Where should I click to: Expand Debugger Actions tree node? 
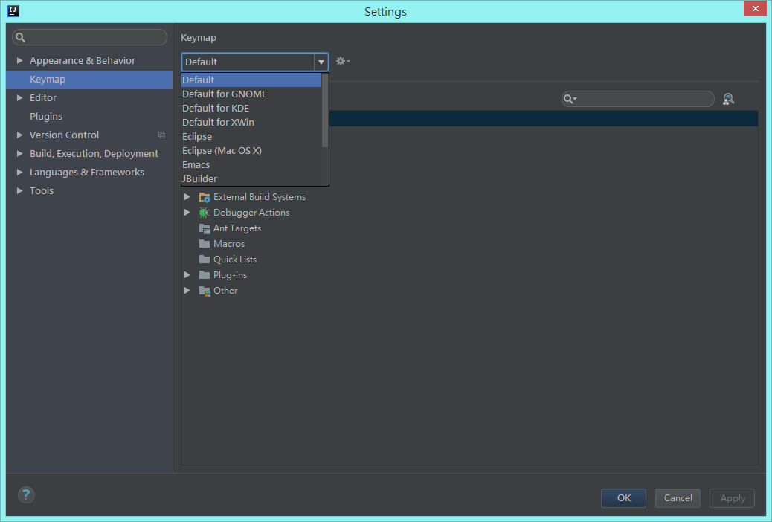(x=187, y=212)
